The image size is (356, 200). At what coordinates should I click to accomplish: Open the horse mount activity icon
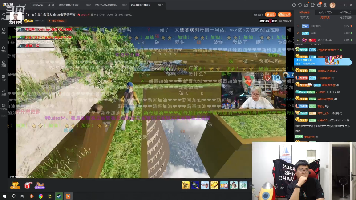click(40, 185)
